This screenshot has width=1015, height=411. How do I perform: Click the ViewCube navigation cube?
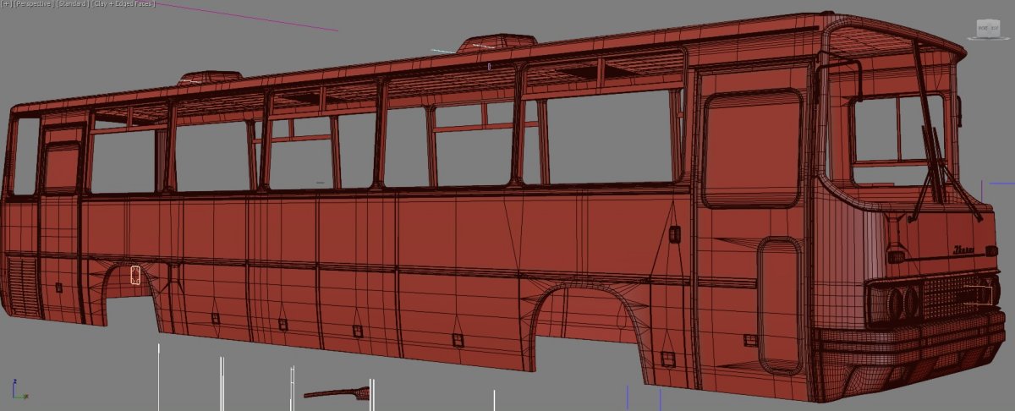(988, 28)
